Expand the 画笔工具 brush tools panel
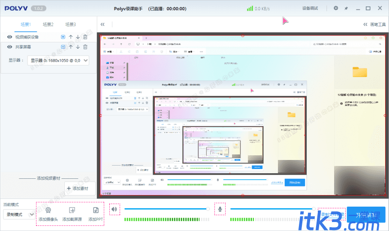 (x=374, y=24)
